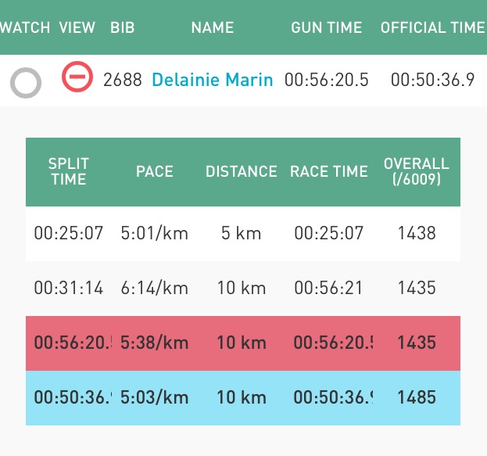Click the OVERALL (/6009) column header
487x456 pixels.
(x=416, y=171)
